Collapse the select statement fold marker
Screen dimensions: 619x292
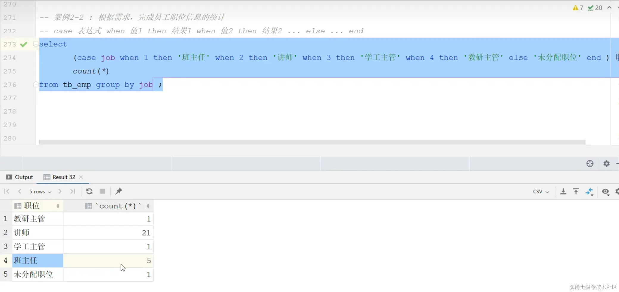(x=36, y=44)
